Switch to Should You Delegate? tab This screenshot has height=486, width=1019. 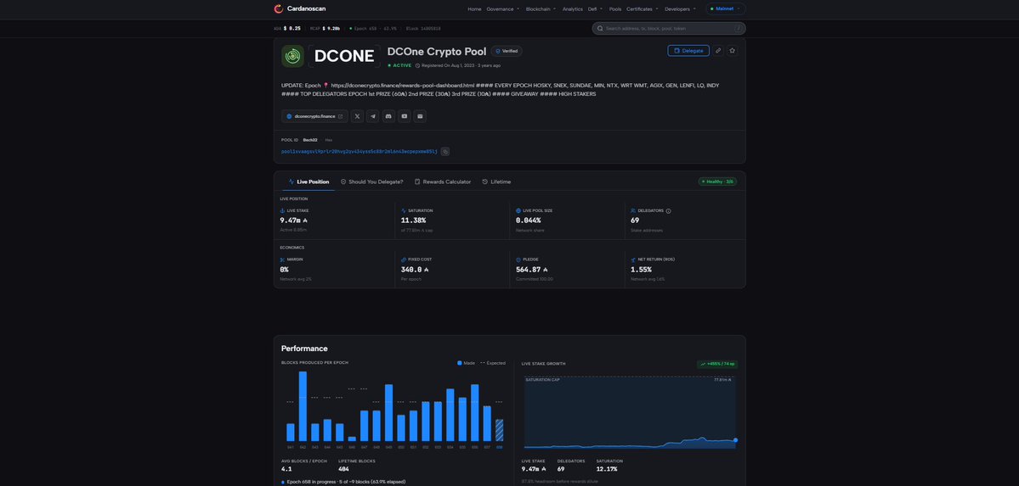pyautogui.click(x=371, y=182)
